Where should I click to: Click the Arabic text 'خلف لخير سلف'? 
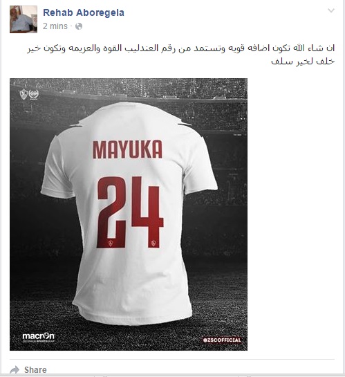click(303, 62)
